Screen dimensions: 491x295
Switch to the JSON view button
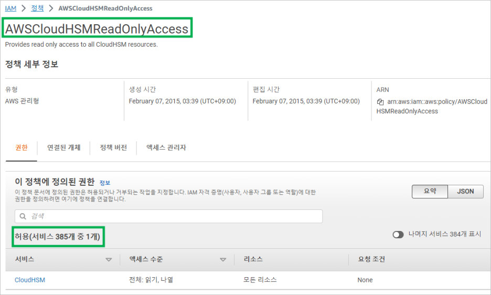tap(465, 191)
